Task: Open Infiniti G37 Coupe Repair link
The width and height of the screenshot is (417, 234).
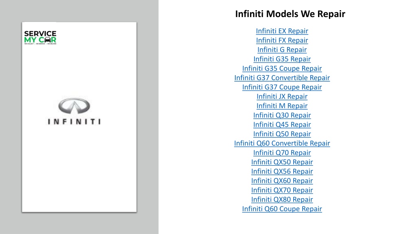Action: (282, 87)
